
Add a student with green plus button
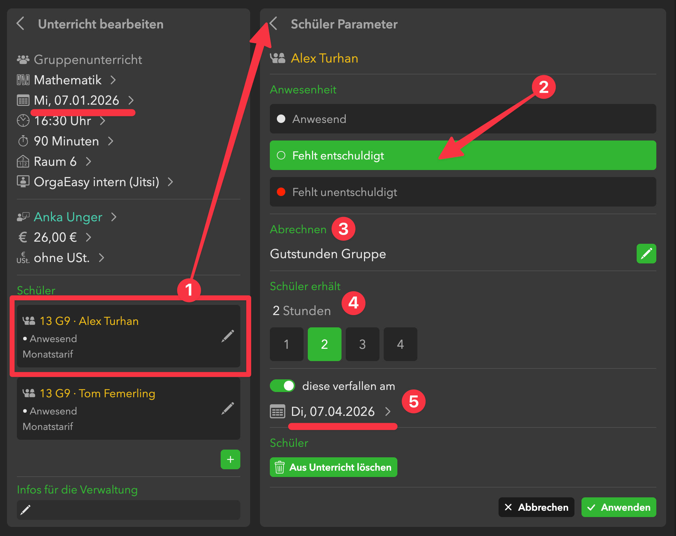230,459
